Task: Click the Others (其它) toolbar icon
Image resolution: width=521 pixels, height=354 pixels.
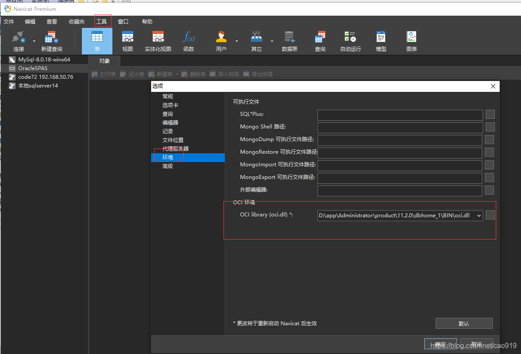Action: coord(256,41)
